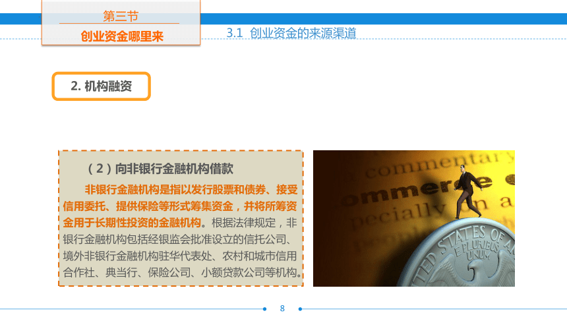The height and width of the screenshot is (319, 567).
Task: Click the coin and businessman picture
Action: pos(413,218)
